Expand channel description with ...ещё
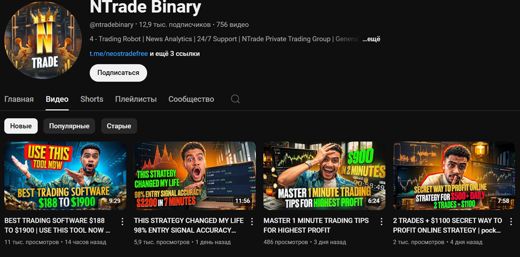The width and height of the screenshot is (520, 257). [371, 39]
